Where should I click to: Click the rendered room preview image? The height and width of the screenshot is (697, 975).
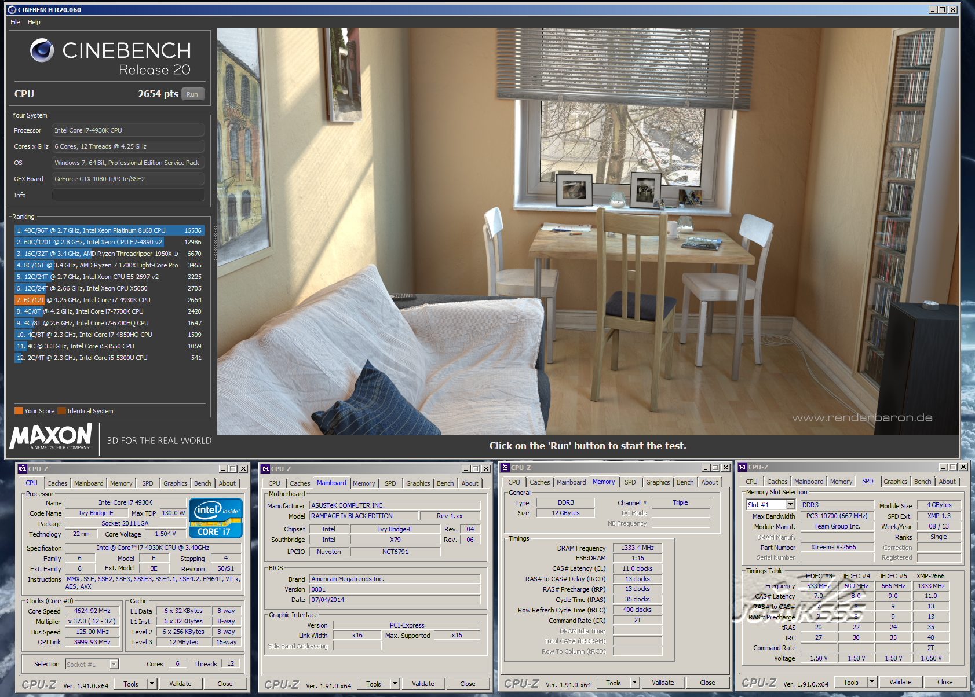[x=588, y=232]
